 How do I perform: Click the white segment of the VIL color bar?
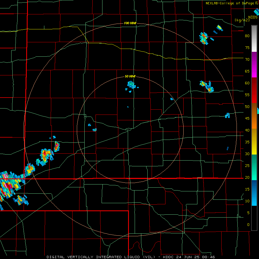point(254,39)
